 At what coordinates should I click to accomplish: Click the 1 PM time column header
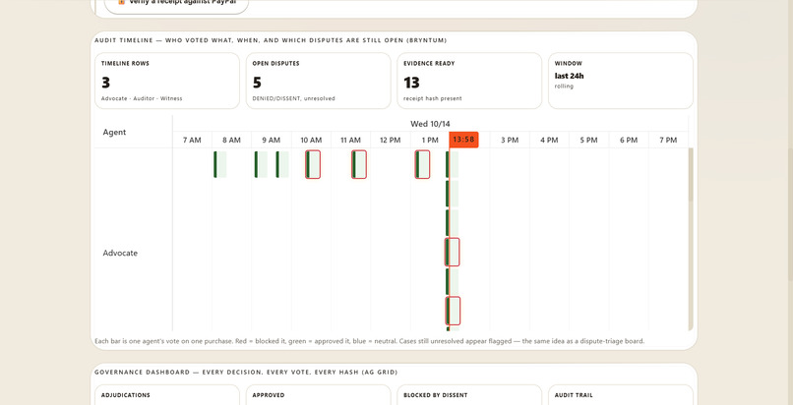pyautogui.click(x=430, y=140)
